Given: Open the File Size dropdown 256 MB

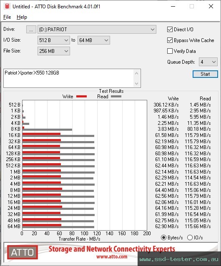Looking at the screenshot, I should 54,51.
